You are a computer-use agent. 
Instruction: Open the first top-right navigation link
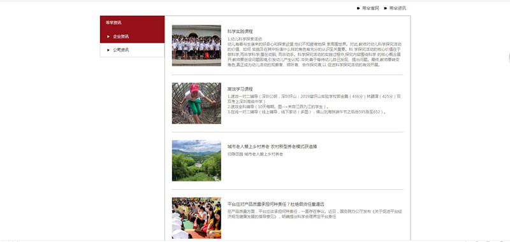(370, 8)
